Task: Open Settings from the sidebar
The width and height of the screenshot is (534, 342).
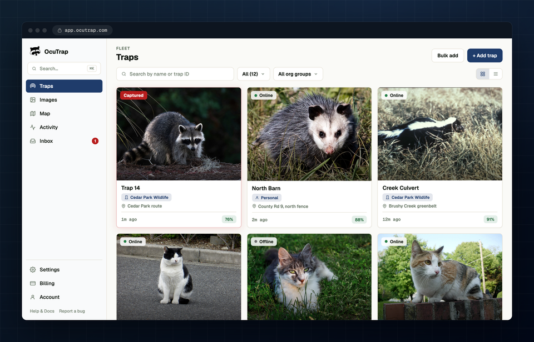Action: 64,270
